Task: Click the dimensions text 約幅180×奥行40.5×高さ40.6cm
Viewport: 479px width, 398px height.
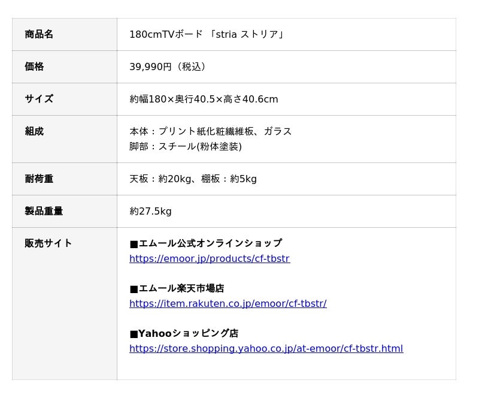Action: click(x=204, y=99)
